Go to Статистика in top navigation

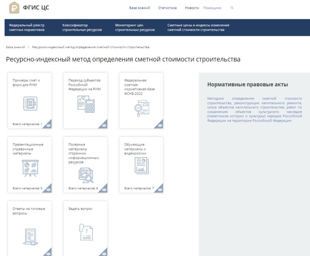point(167,8)
